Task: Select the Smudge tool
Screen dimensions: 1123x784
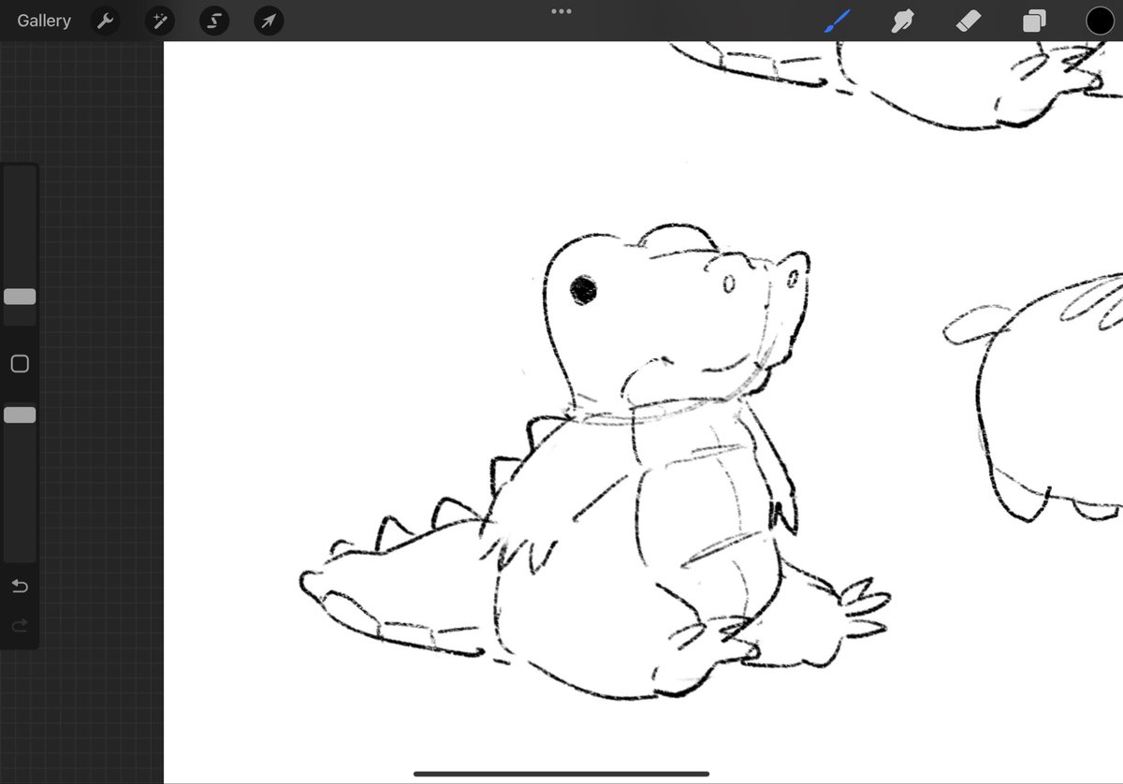Action: point(902,20)
